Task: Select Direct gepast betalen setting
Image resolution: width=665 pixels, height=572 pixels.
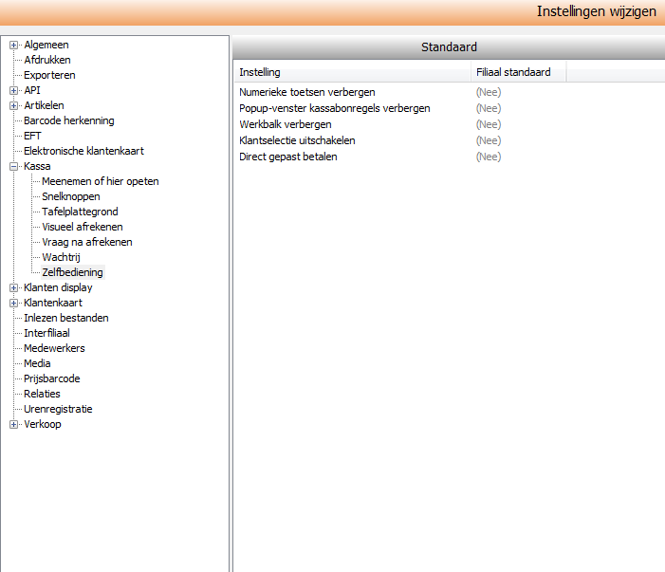Action: 288,157
